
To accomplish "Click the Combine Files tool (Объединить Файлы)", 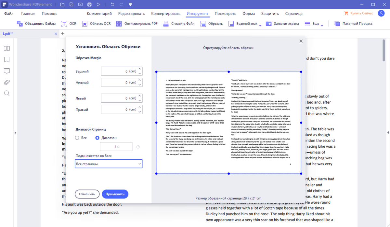I will pyautogui.click(x=36, y=24).
